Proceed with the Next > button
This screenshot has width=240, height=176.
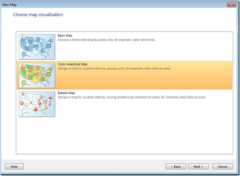click(x=198, y=167)
